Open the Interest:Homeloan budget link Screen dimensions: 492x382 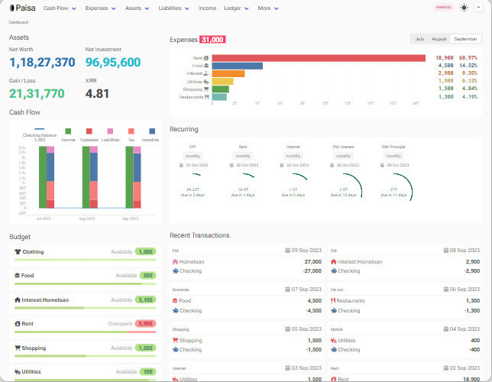pyautogui.click(x=44, y=299)
